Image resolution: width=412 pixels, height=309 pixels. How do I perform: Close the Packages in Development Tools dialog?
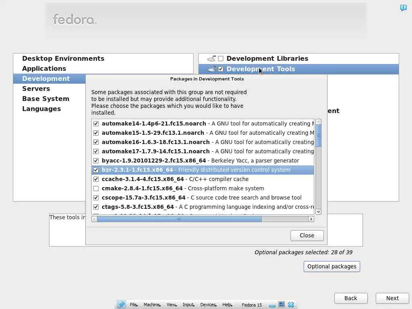pyautogui.click(x=307, y=235)
